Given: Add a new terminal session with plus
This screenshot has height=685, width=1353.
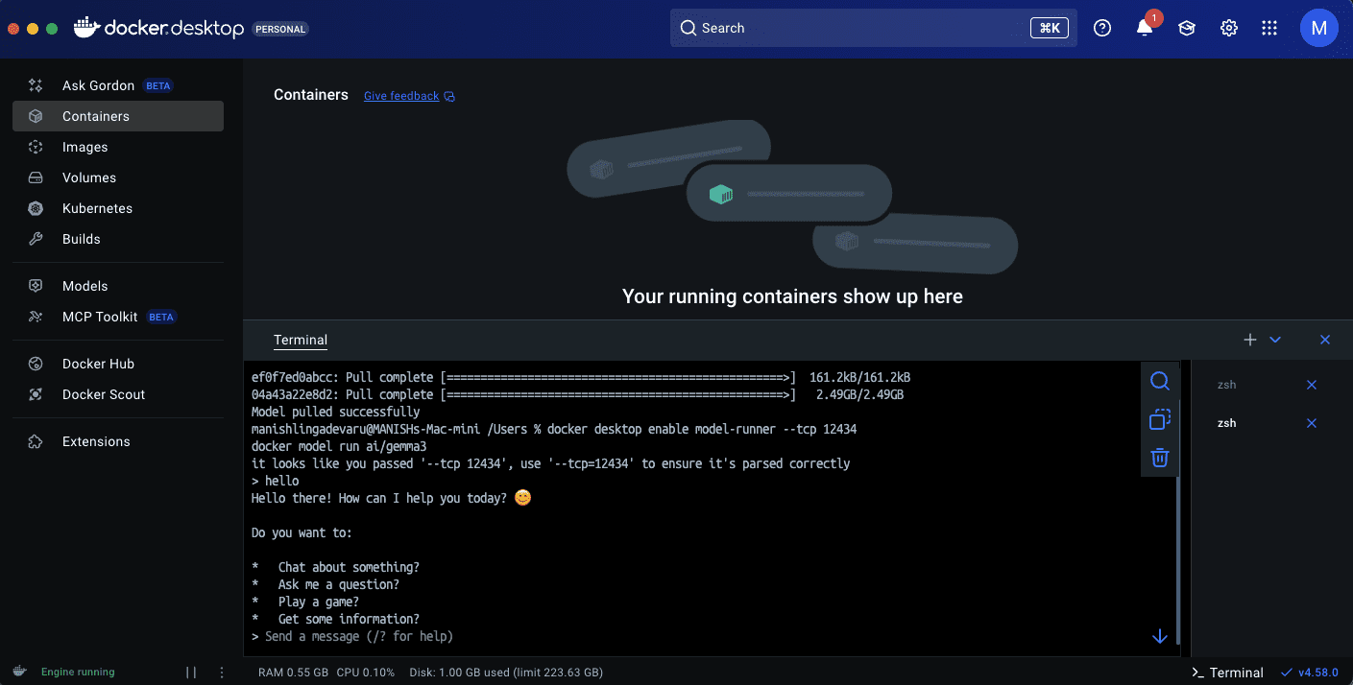Looking at the screenshot, I should pyautogui.click(x=1249, y=340).
